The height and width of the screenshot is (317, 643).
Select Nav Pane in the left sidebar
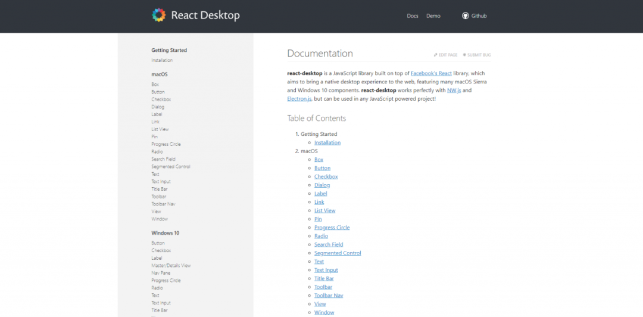pos(161,273)
